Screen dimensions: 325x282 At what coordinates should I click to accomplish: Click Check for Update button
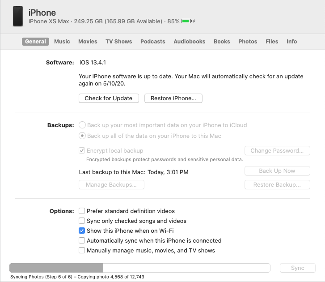pyautogui.click(x=109, y=98)
